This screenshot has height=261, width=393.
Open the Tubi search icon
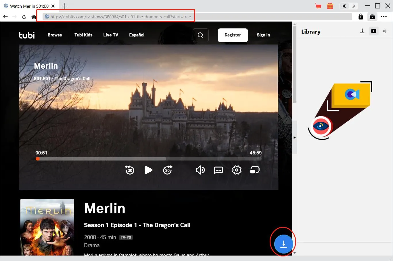click(200, 35)
